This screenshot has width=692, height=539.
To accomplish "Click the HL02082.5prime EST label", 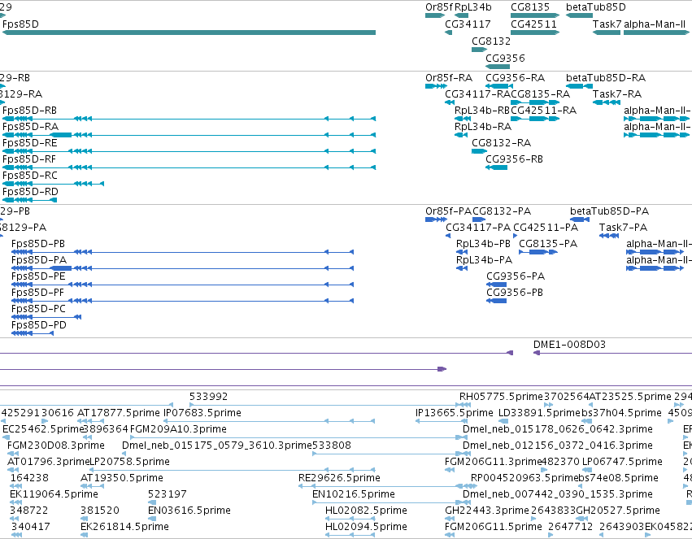I will pyautogui.click(x=366, y=511).
